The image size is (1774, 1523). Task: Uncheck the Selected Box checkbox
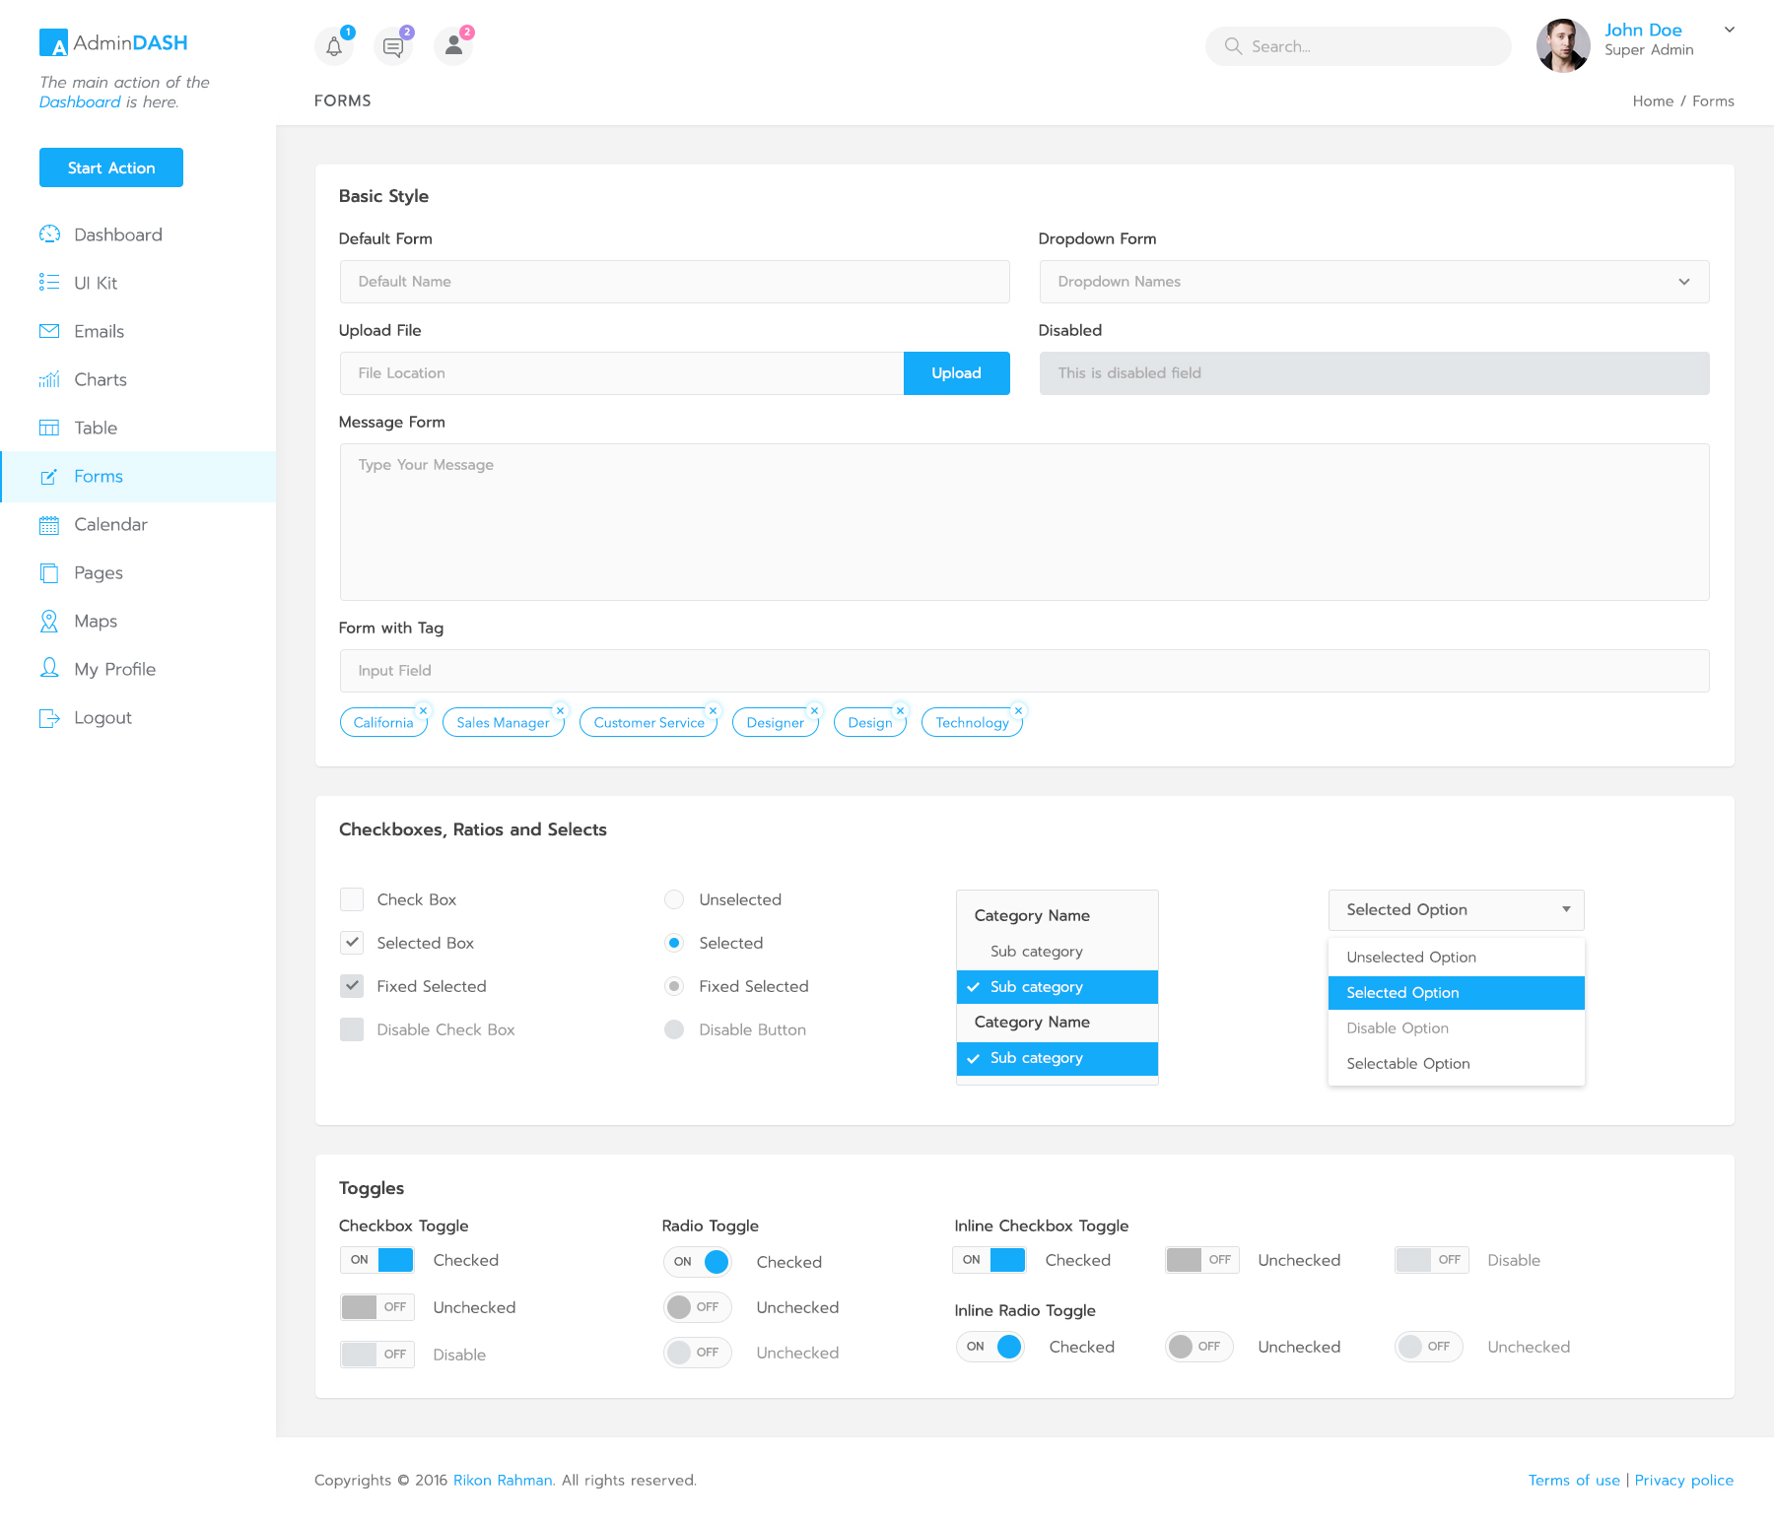(x=352, y=943)
